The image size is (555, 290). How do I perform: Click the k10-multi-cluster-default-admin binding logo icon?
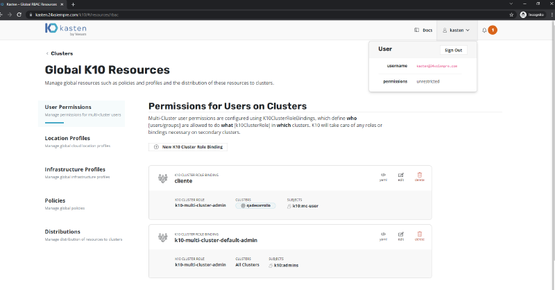coord(163,237)
